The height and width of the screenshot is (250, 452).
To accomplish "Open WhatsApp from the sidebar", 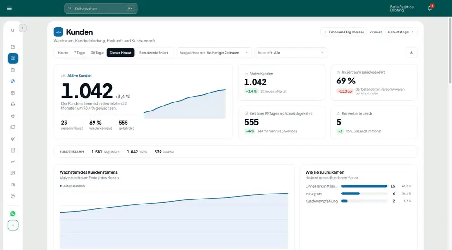I will point(13,213).
